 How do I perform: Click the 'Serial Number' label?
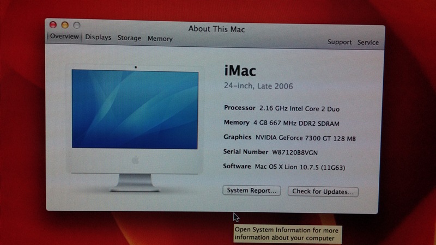(x=246, y=152)
